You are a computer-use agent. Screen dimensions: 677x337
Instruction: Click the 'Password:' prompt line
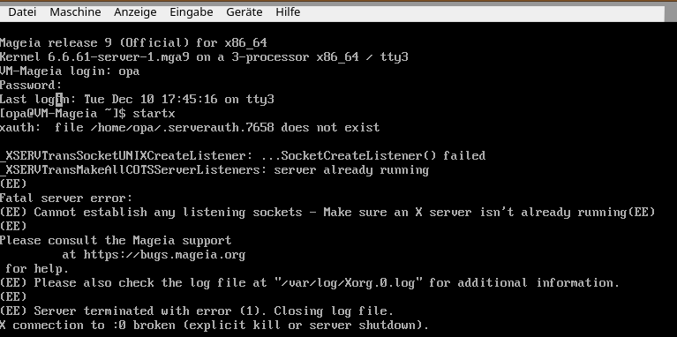31,85
